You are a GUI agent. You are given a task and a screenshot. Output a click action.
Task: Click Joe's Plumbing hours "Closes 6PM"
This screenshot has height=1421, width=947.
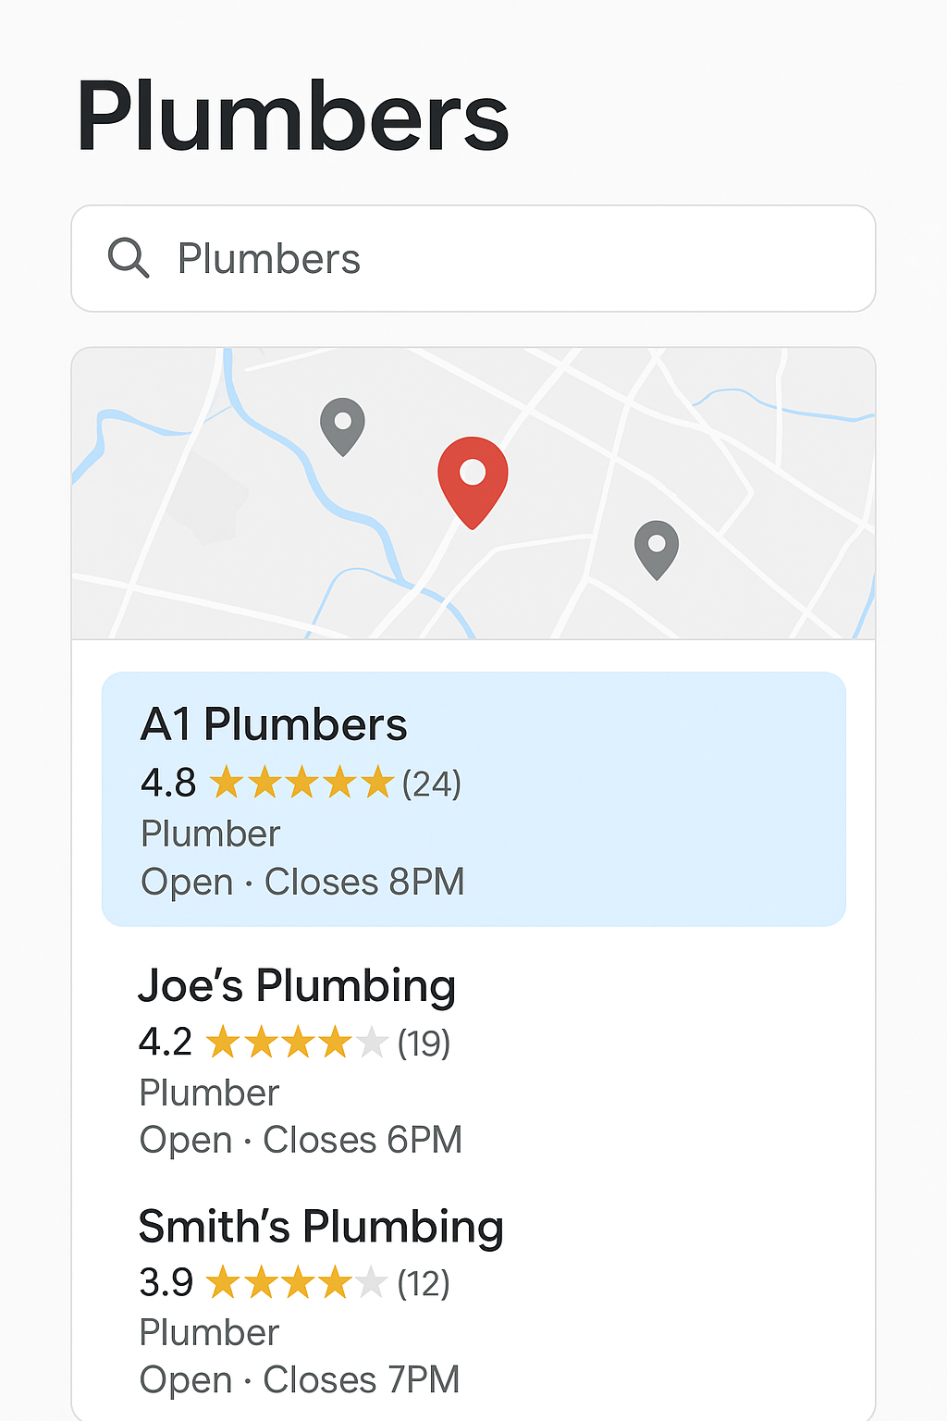click(363, 1140)
